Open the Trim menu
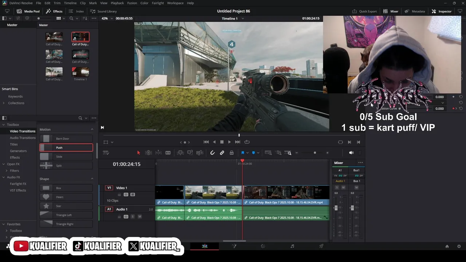 (x=57, y=3)
